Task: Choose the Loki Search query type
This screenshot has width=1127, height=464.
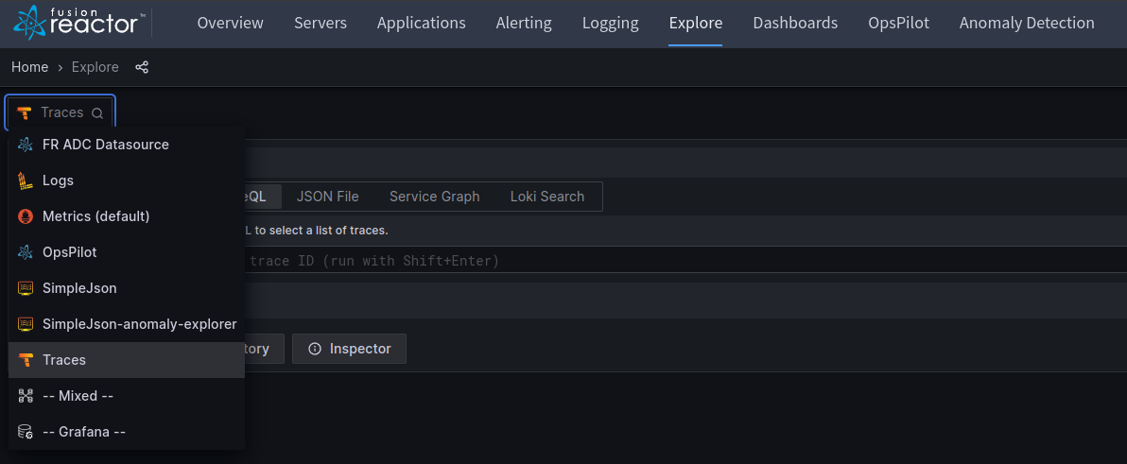Action: 547,196
